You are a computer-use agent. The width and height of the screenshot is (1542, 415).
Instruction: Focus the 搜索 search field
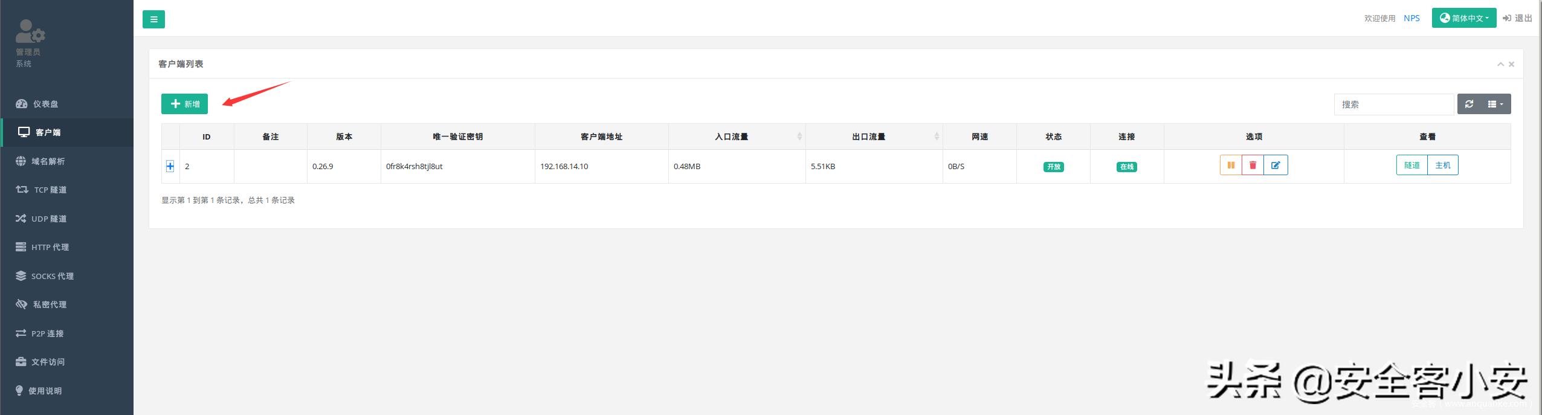[x=1393, y=105]
